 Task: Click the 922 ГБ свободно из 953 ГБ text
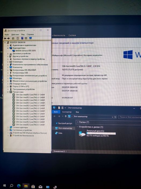tap(97, 136)
